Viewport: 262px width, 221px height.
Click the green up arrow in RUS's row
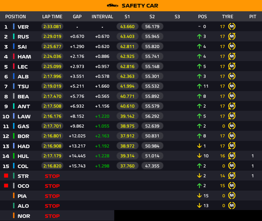click(x=199, y=36)
